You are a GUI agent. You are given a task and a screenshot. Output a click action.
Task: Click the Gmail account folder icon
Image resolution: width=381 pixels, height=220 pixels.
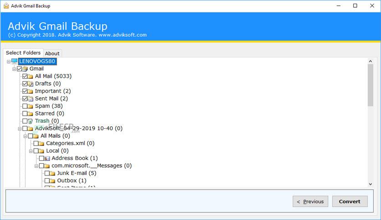[25, 69]
